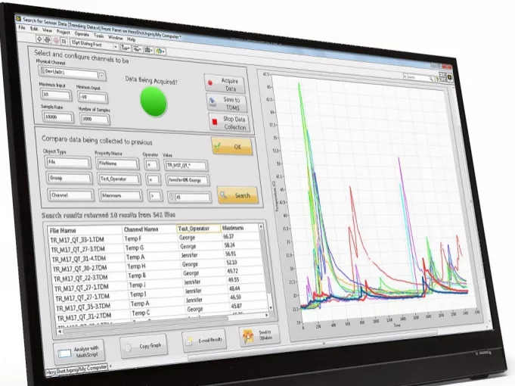The width and height of the screenshot is (515, 386).
Task: Click the Test_Operator column header
Action: (x=199, y=228)
